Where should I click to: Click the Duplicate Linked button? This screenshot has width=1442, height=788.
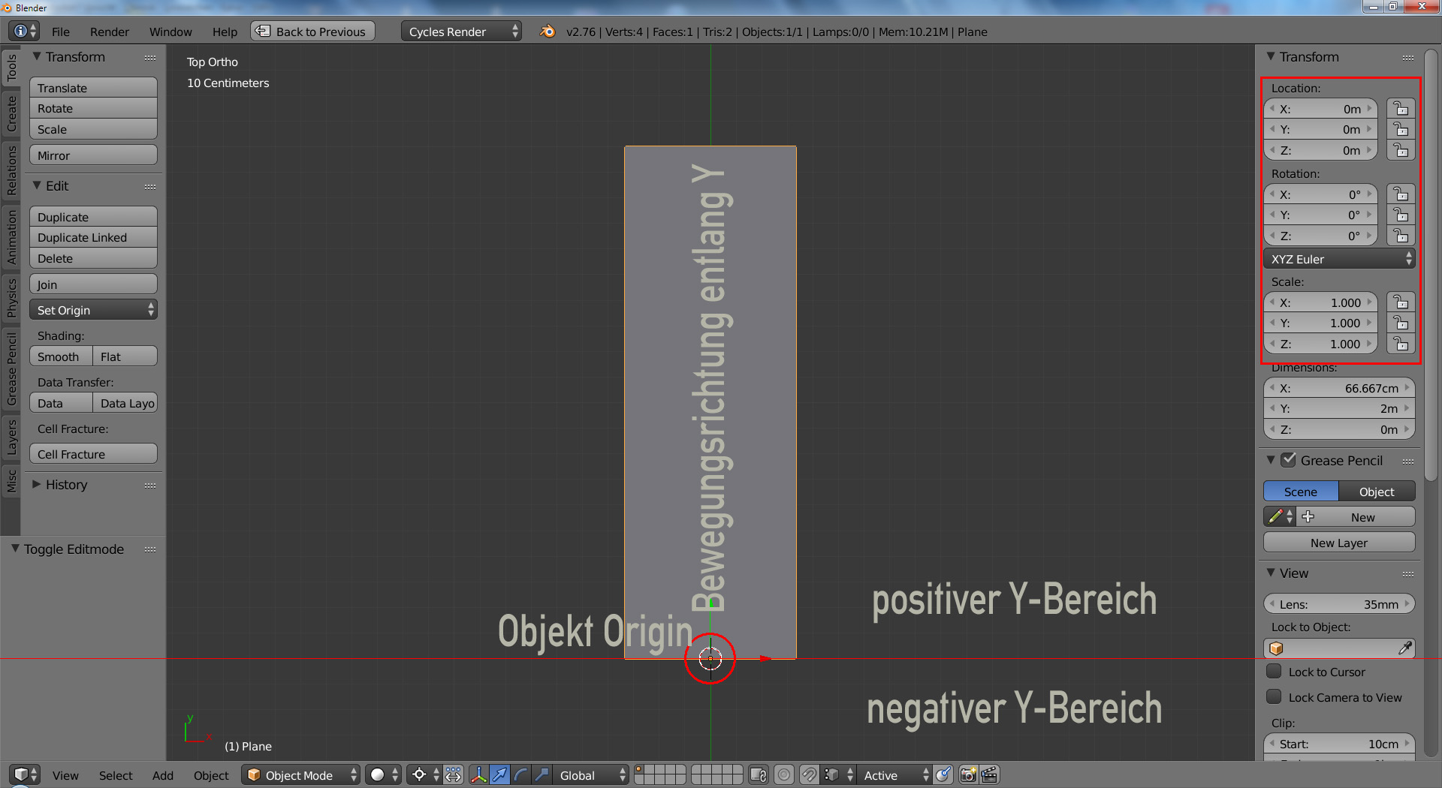pyautogui.click(x=93, y=237)
